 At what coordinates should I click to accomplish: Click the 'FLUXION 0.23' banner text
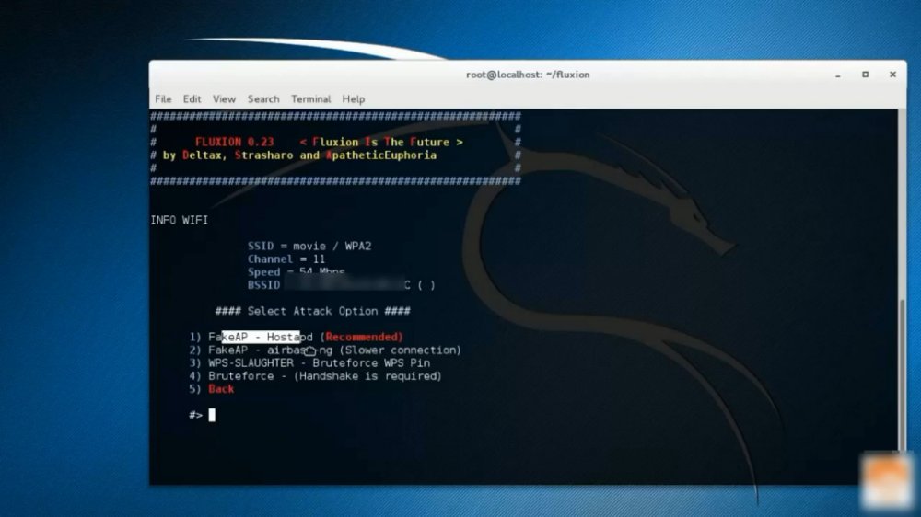234,142
